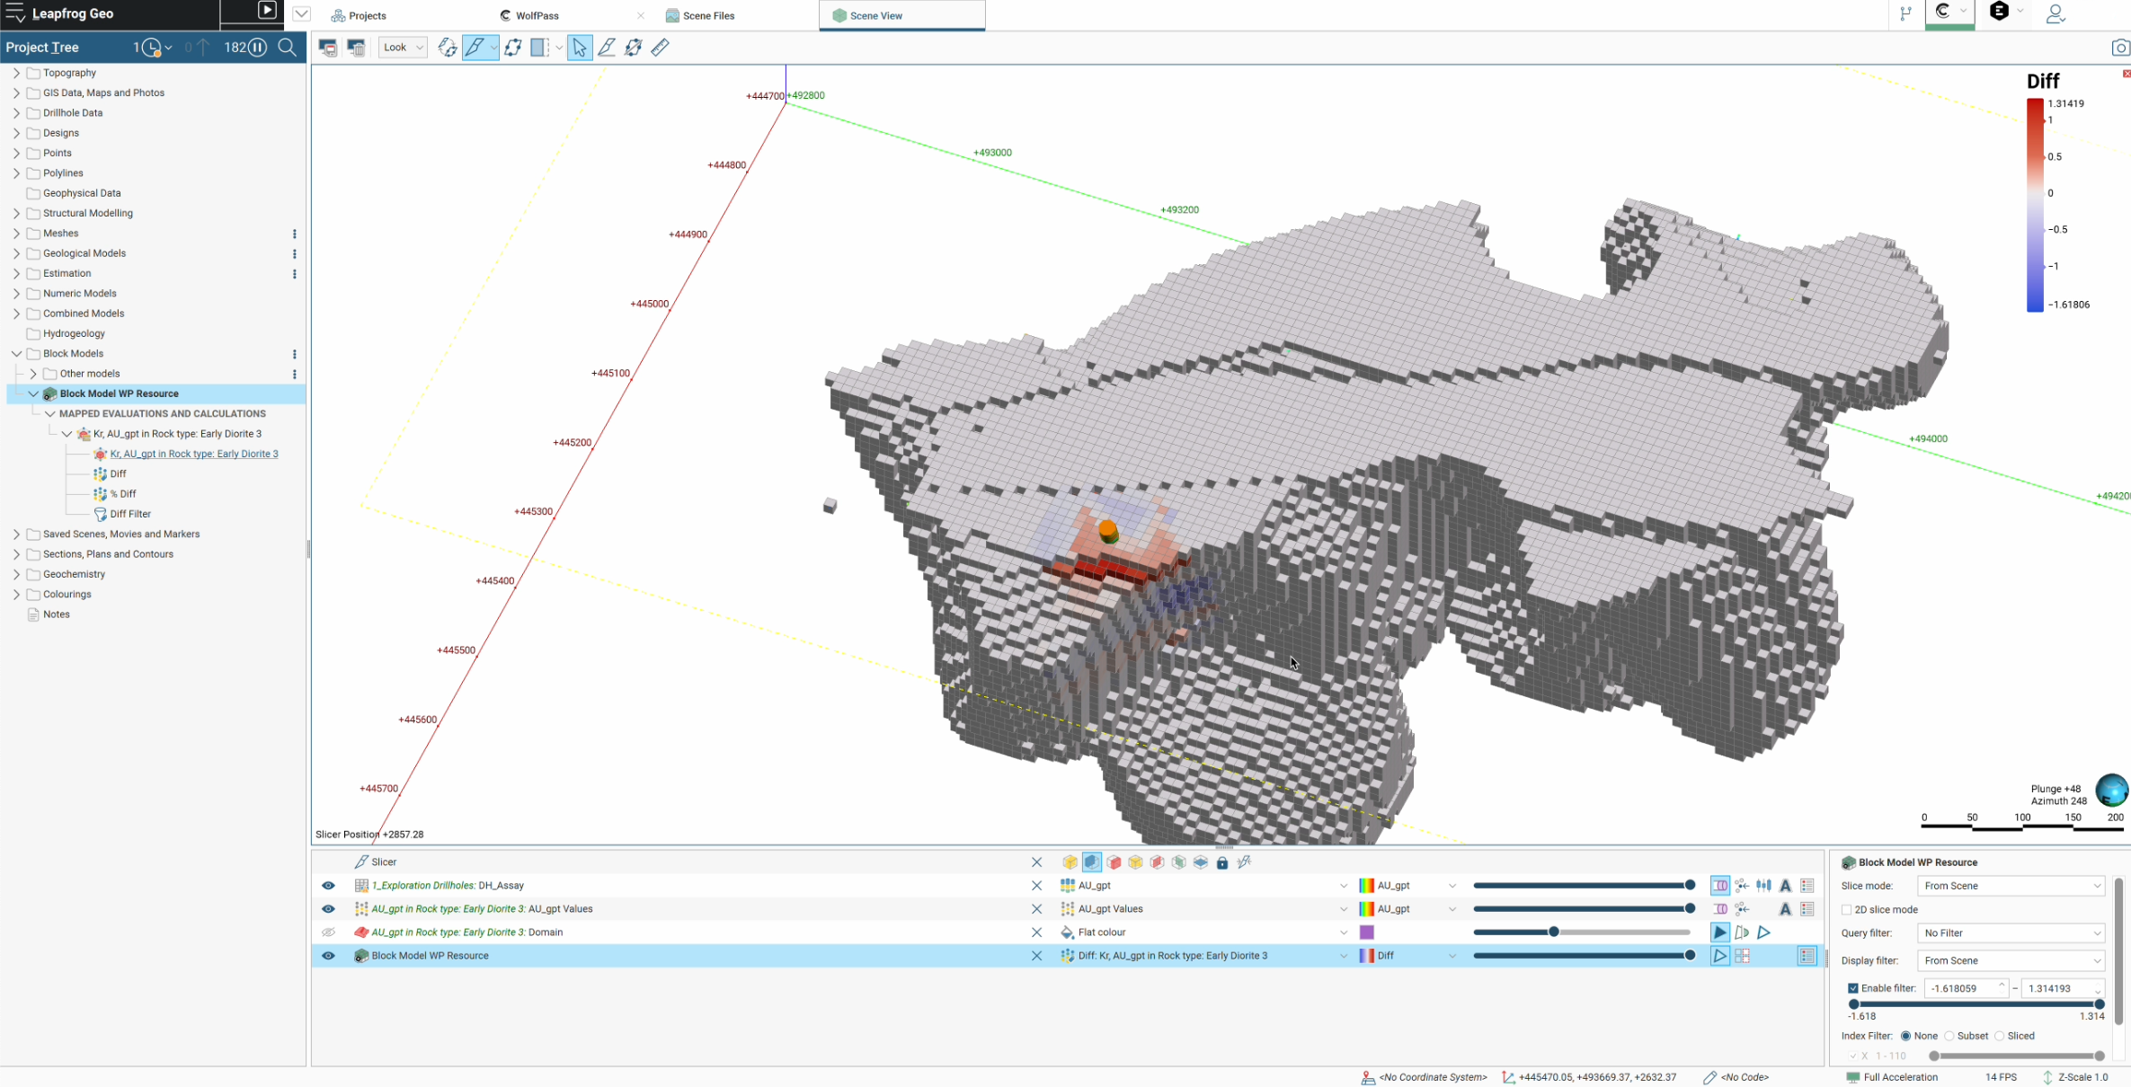The height and width of the screenshot is (1087, 2131).
Task: Click the lock slicer icon
Action: pyautogui.click(x=1221, y=862)
